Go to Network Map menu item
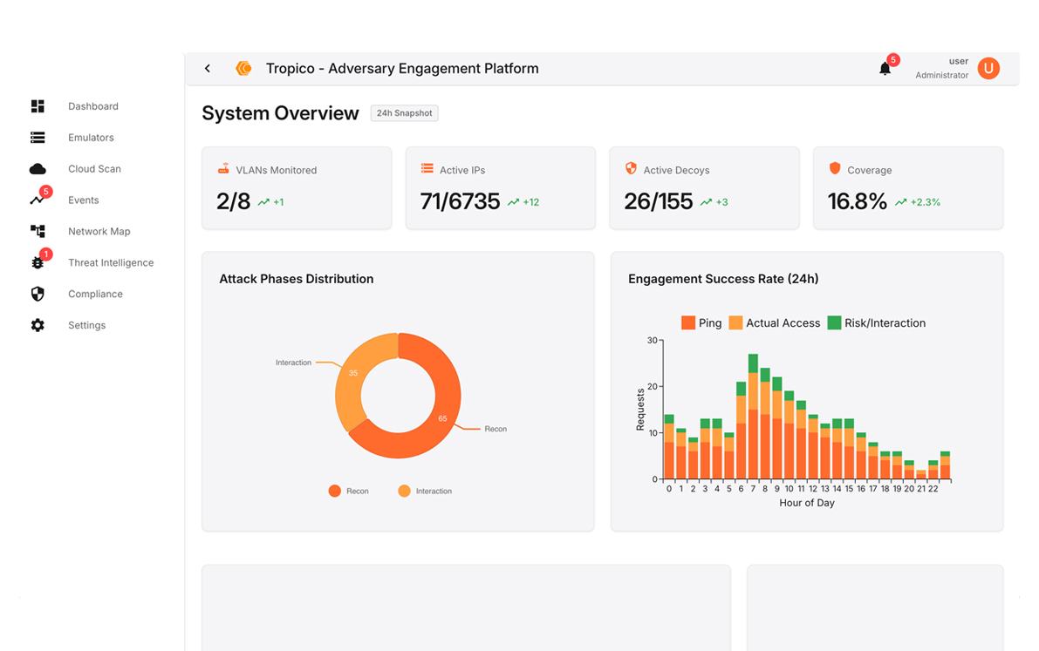1039x651 pixels. (x=99, y=231)
